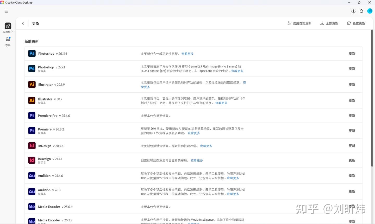
Task: Click the 更新 page title text
Action: 35,24
